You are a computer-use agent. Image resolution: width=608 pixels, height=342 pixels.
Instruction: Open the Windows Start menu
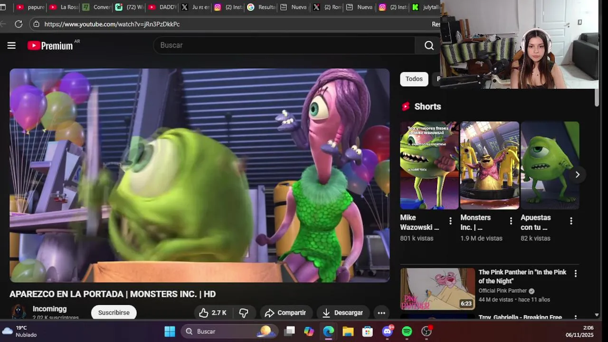click(x=170, y=331)
